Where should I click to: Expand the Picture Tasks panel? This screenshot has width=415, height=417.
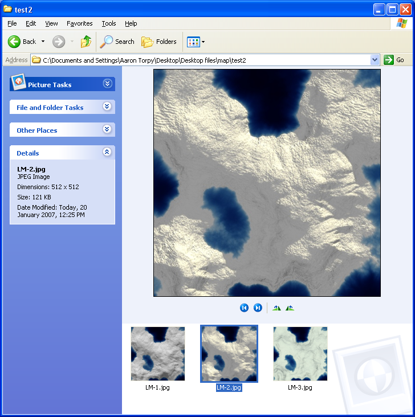(x=107, y=84)
